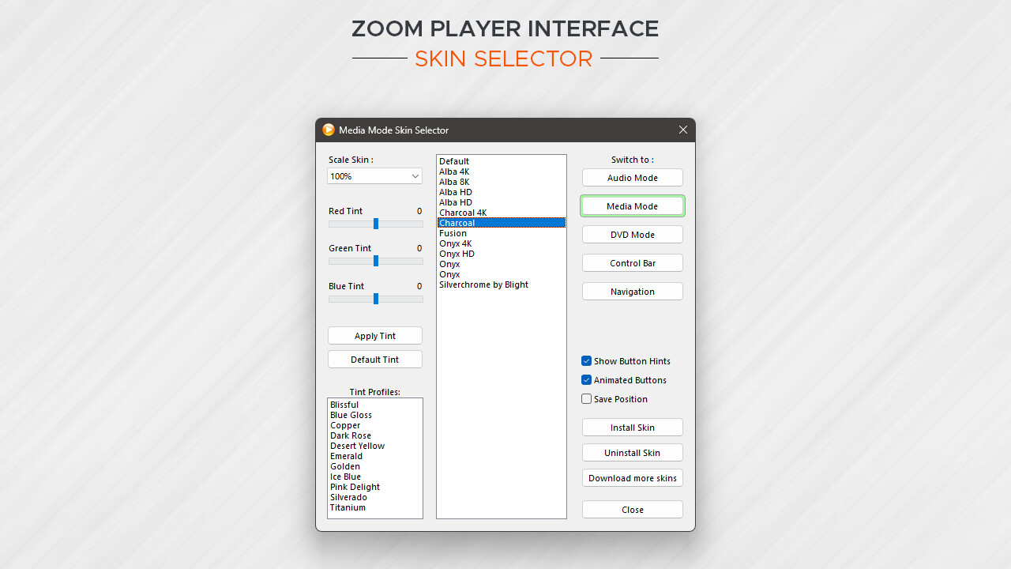Switch to Audio Mode

click(x=632, y=177)
